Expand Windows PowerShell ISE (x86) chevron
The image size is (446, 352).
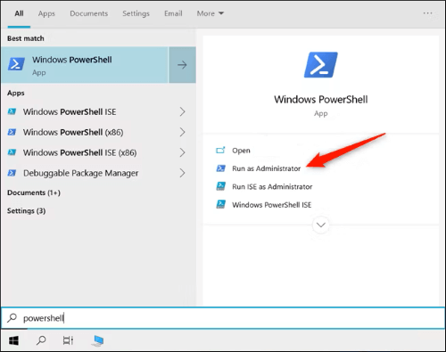[x=182, y=152]
